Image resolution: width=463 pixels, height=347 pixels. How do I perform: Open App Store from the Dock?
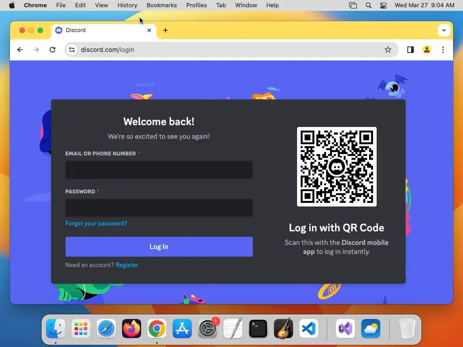(x=182, y=328)
